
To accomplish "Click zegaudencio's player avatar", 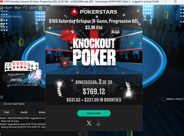I will (x=35, y=76).
